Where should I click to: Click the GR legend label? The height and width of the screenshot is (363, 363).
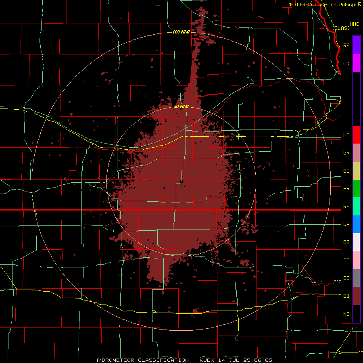click(346, 153)
